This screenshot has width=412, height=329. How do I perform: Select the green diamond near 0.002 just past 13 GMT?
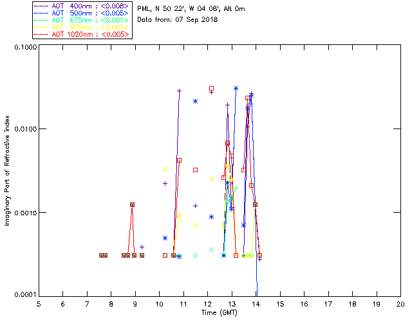[236, 188]
